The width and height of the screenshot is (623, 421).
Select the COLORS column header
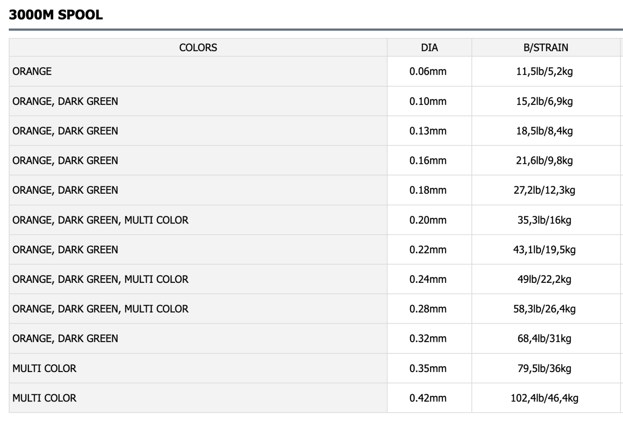point(198,48)
